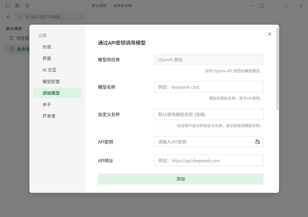Click the 项目首页 monitor icon
This screenshot has width=308, height=217.
(11, 38)
